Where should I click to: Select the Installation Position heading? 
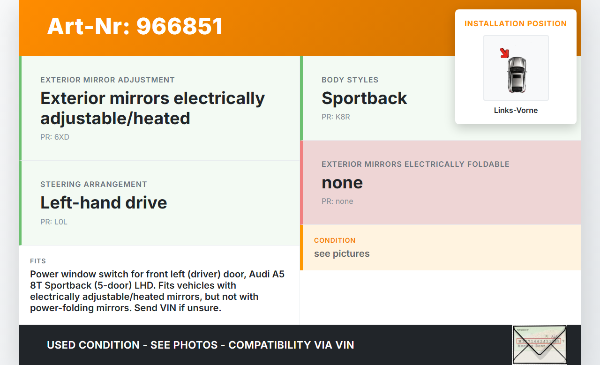(516, 24)
